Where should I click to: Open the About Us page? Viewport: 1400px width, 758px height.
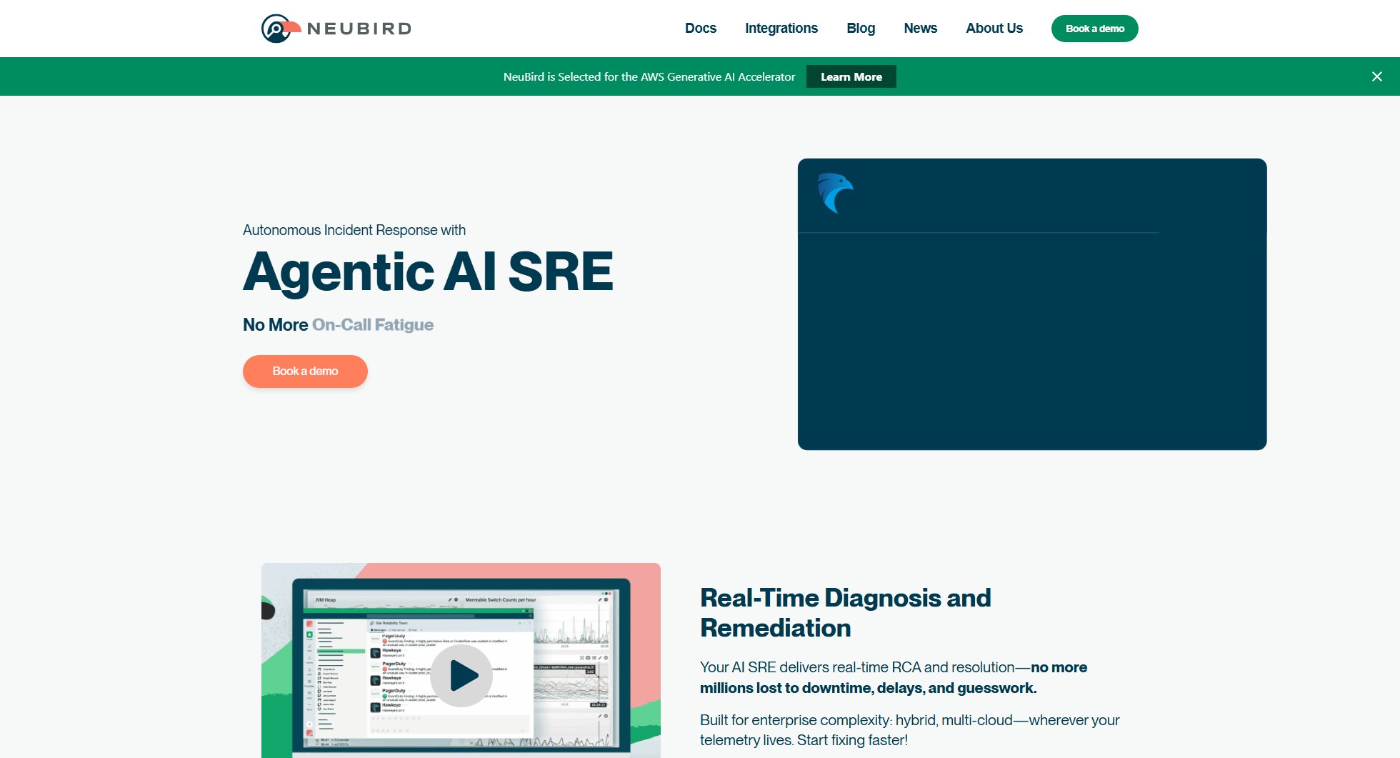[994, 28]
